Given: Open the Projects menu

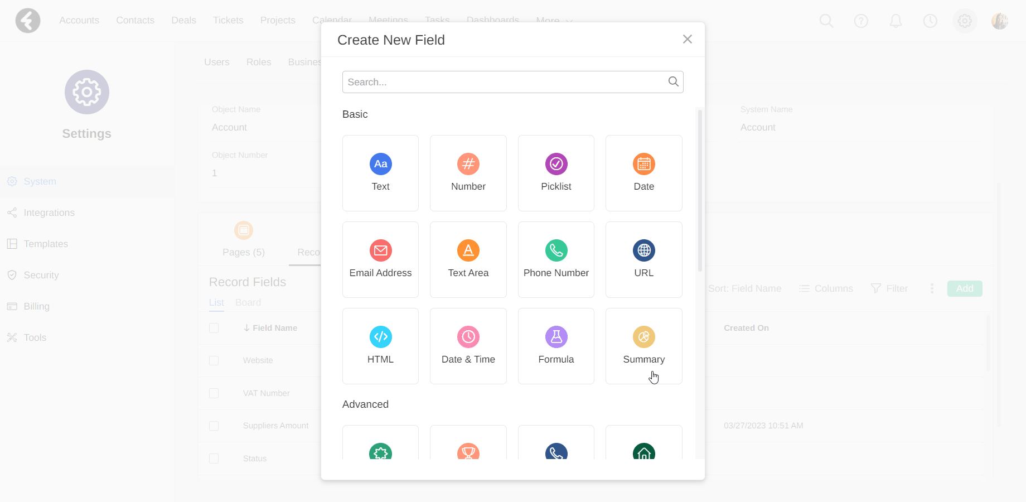Looking at the screenshot, I should point(278,20).
